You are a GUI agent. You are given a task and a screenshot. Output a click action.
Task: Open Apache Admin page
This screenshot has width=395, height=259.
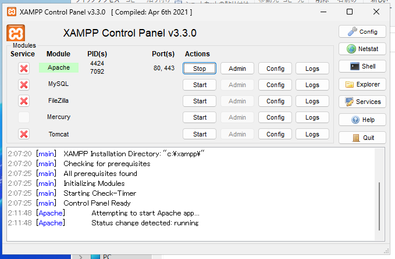pos(237,69)
